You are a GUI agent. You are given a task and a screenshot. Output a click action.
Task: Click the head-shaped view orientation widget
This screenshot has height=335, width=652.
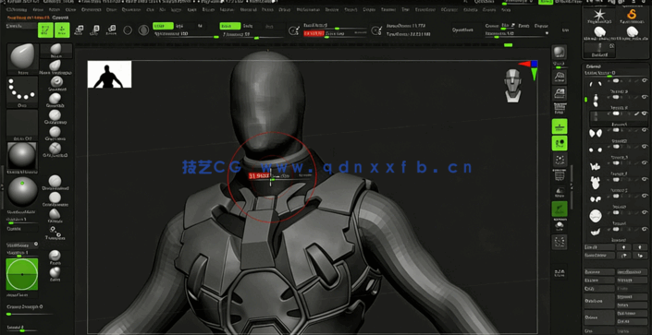point(512,86)
